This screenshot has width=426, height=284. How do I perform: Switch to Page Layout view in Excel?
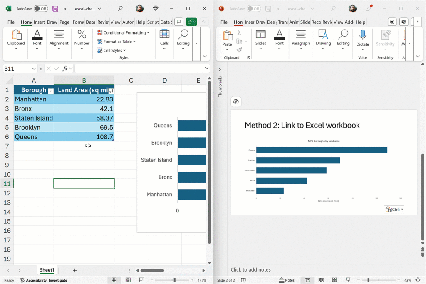tap(128, 280)
